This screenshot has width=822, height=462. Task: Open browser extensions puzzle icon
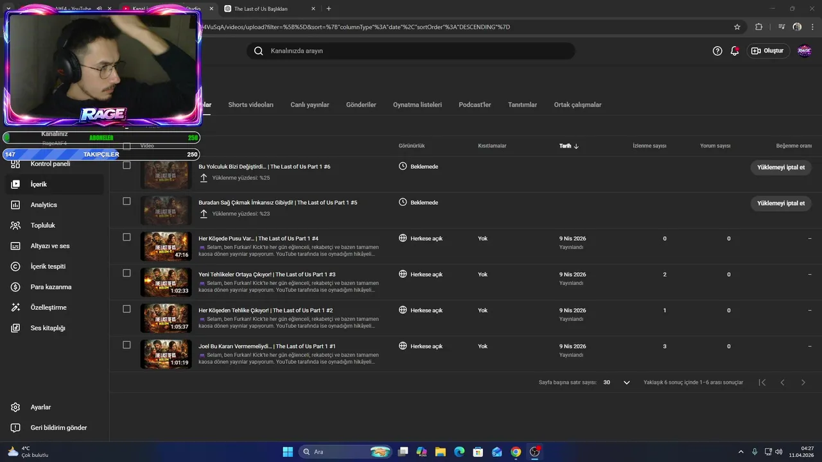[758, 27]
